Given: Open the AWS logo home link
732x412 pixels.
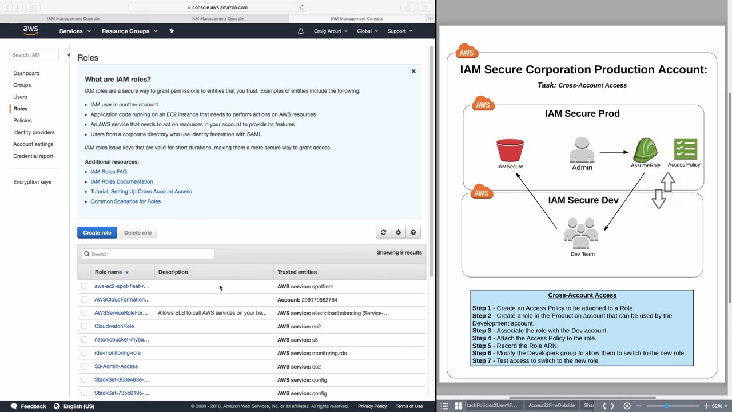Looking at the screenshot, I should click(30, 31).
